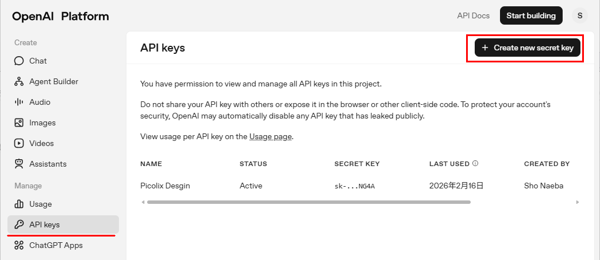Click the Start building button
The image size is (600, 260).
(x=531, y=15)
